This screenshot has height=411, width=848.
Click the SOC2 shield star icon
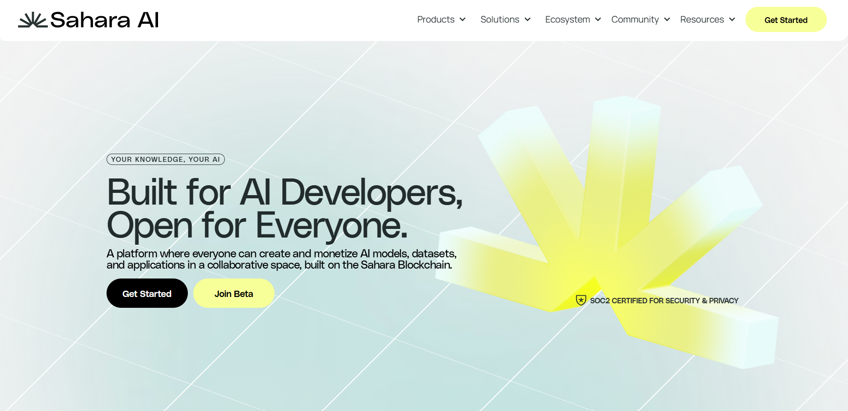point(581,300)
